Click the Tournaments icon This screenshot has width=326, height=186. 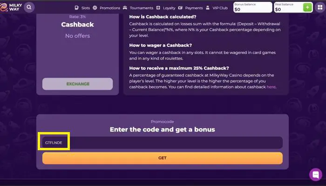[x=125, y=8]
